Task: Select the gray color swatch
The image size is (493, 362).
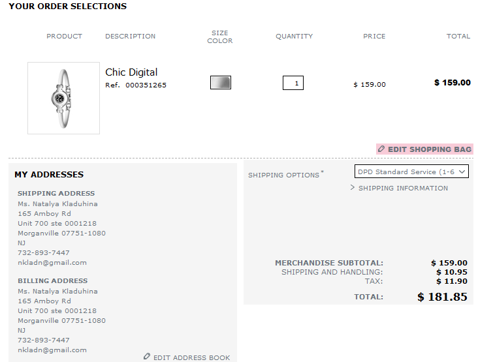Action: click(221, 83)
